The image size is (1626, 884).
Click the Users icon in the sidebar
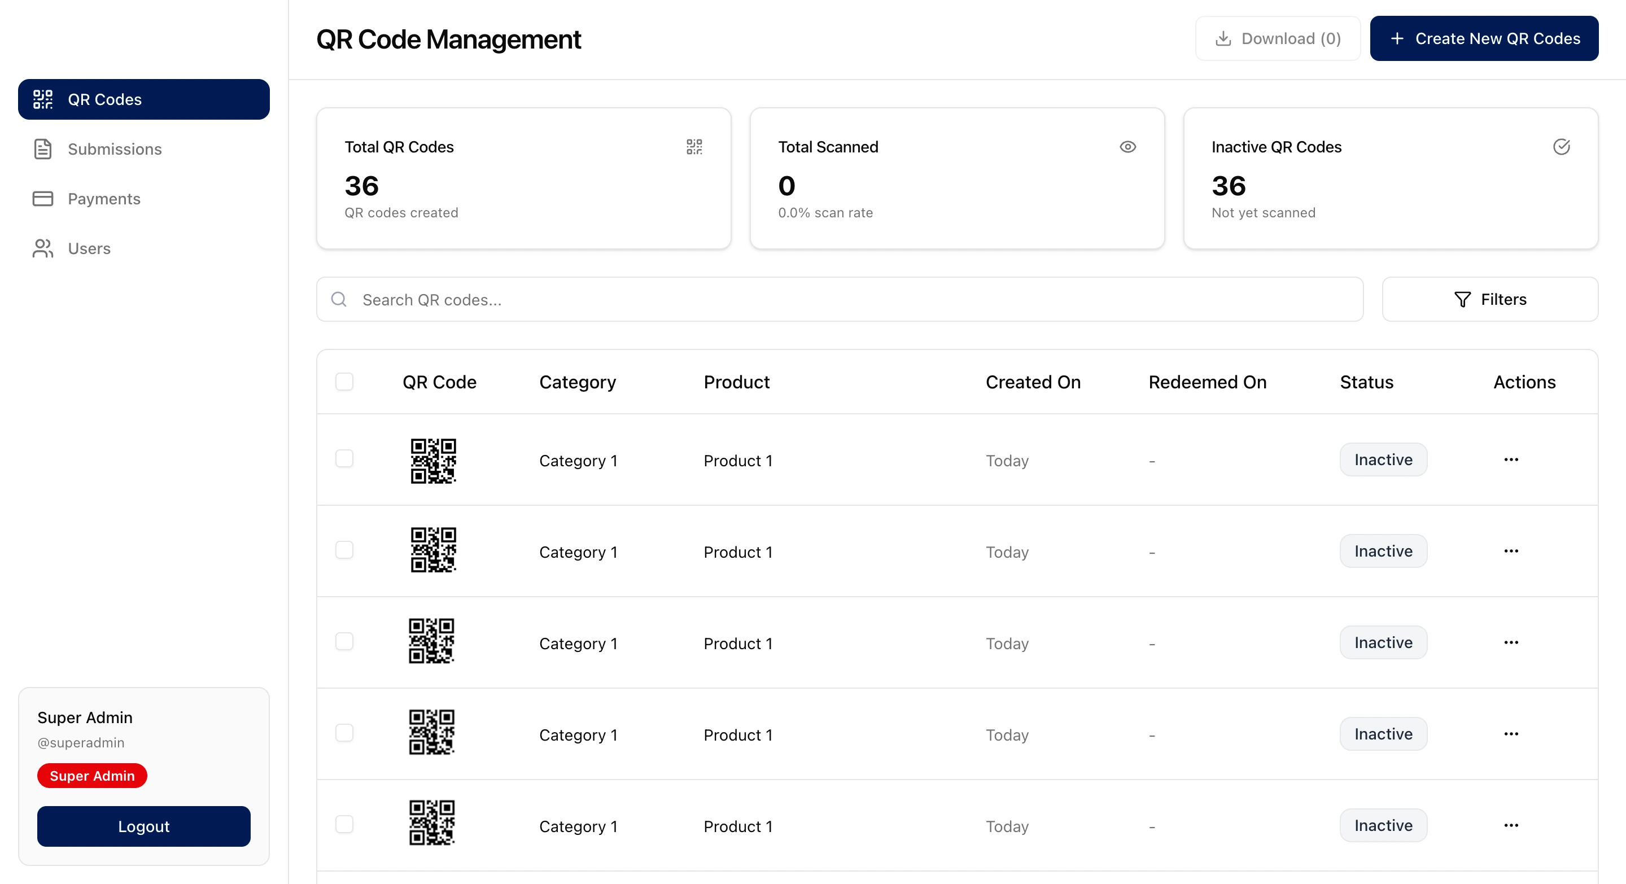(x=42, y=248)
